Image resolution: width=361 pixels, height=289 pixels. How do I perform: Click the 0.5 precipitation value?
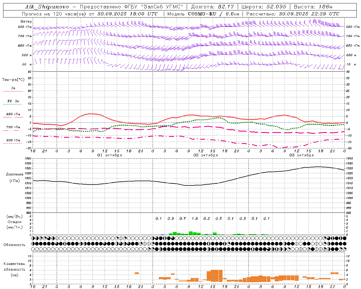(219, 218)
